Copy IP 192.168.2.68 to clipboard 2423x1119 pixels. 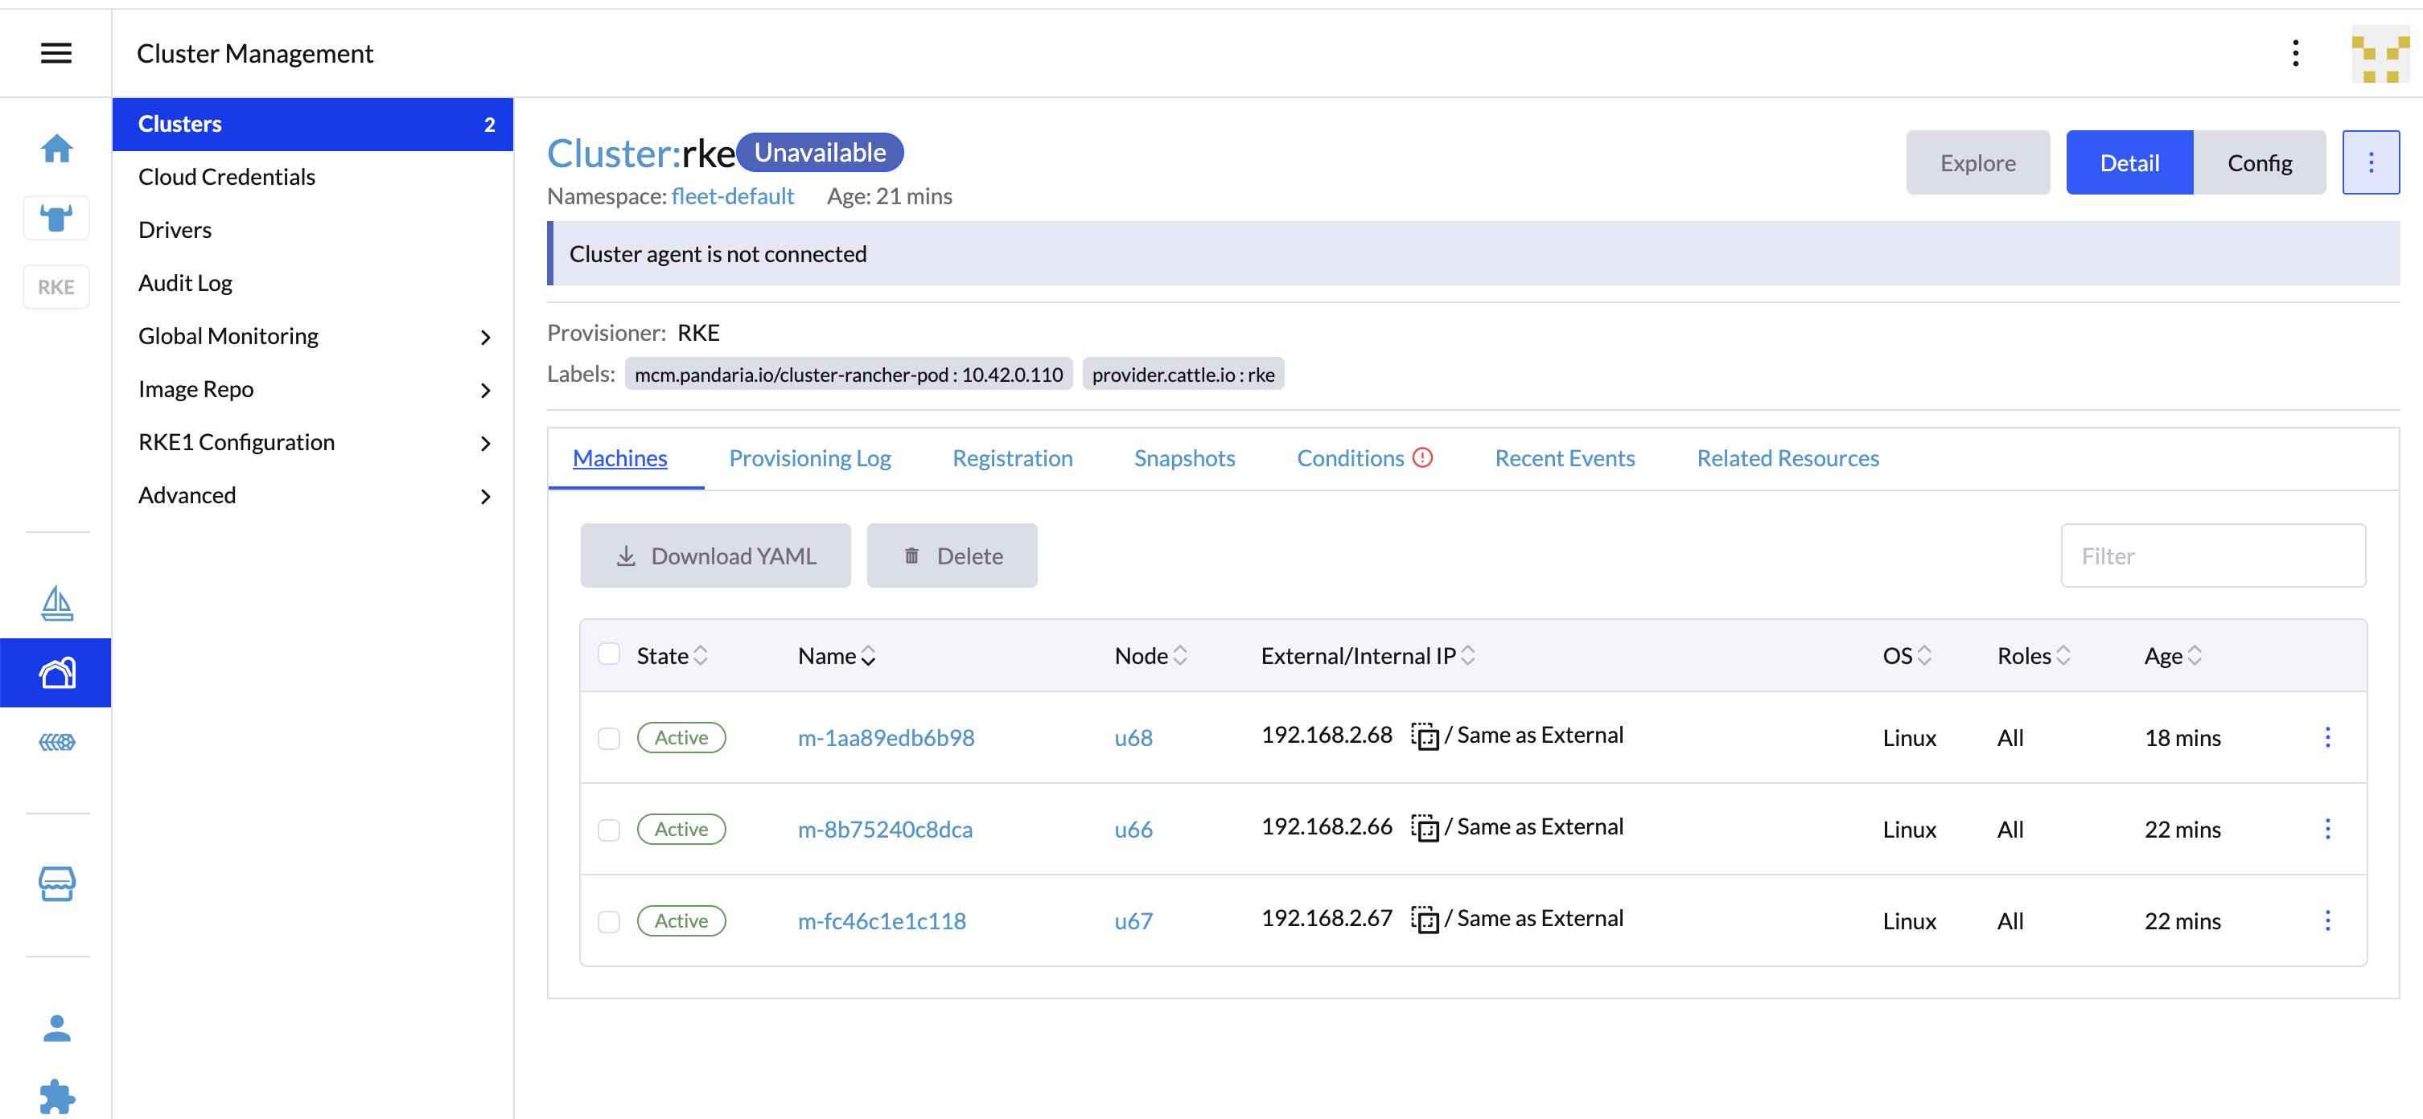tap(1425, 736)
